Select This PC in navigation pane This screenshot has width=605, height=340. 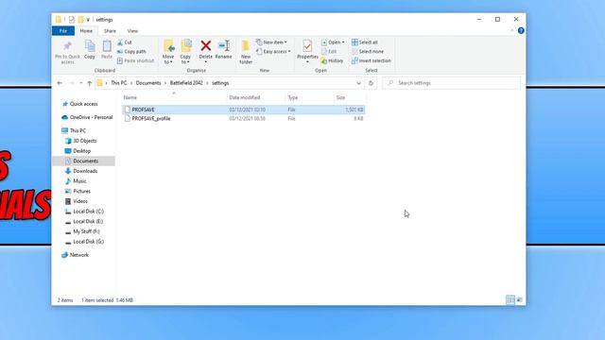[78, 130]
